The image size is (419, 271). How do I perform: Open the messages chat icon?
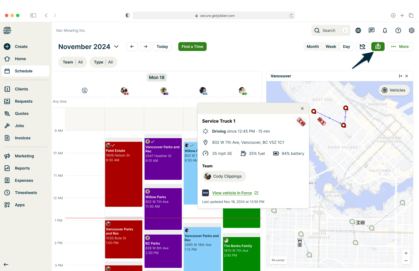(371, 30)
